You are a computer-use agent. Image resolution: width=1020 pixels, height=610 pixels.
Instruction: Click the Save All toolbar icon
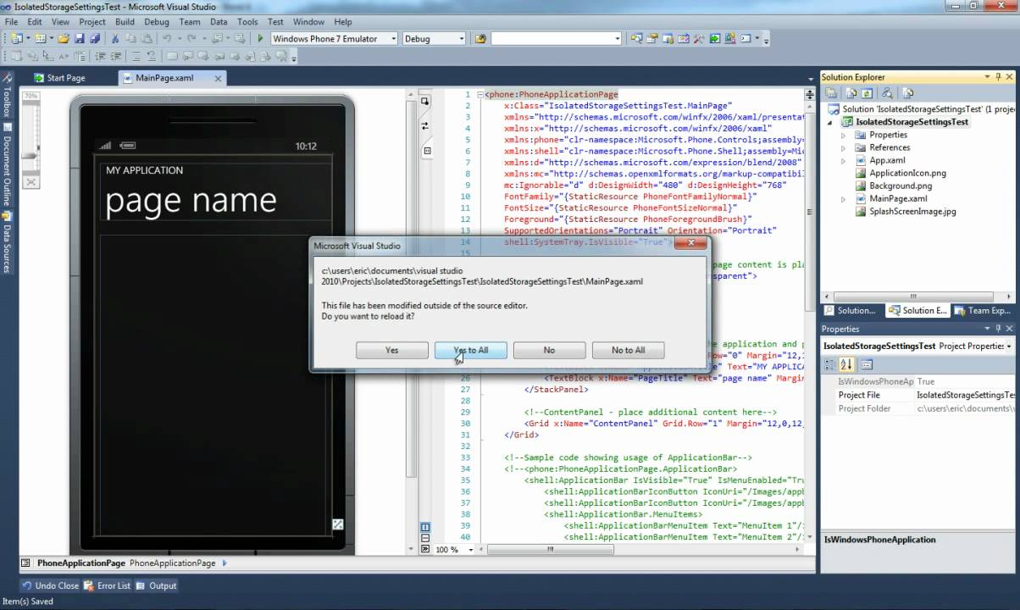[x=95, y=39]
